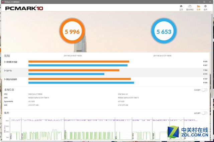Click the orange Essentials bar scoring 8 620
Image resolution: width=214 pixels, height=142 pixels.
click(79, 62)
